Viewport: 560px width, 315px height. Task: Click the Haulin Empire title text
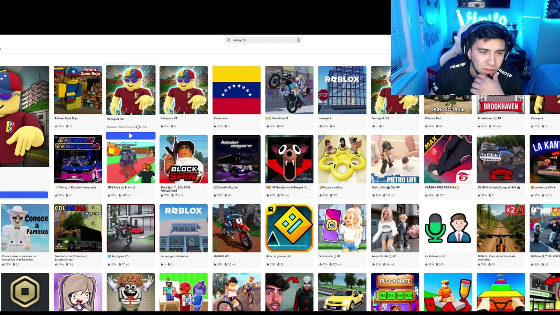pos(225,187)
